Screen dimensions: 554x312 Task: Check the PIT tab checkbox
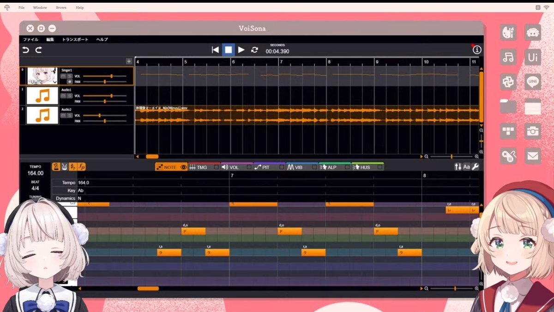tap(282, 167)
